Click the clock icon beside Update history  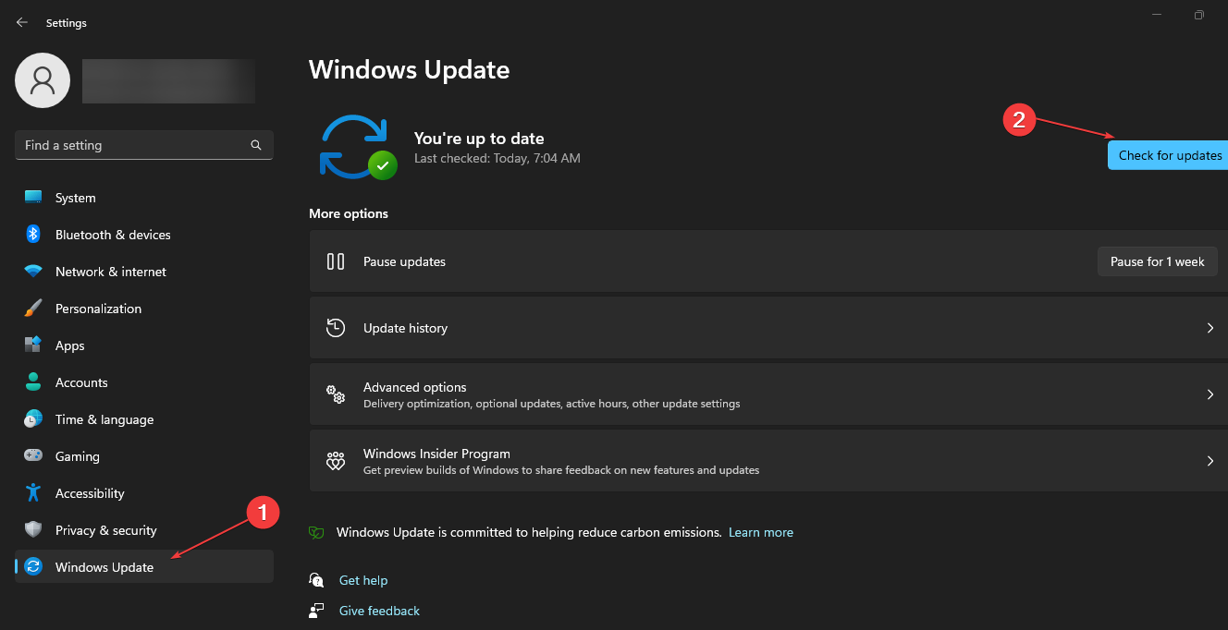coord(334,328)
